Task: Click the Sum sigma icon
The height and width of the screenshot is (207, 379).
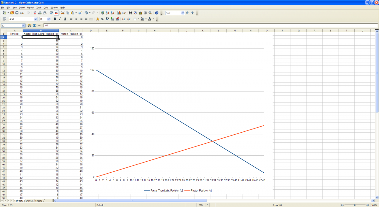Action: click(34, 26)
